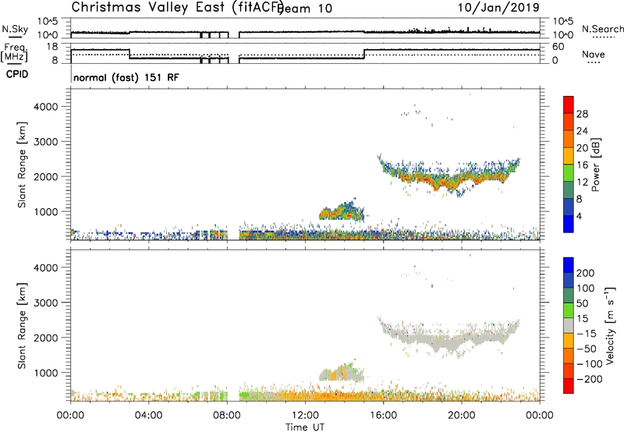Screen dimensions: 624x432
Task: Select the '50' label on velocity colour bar
Action: click(582, 303)
